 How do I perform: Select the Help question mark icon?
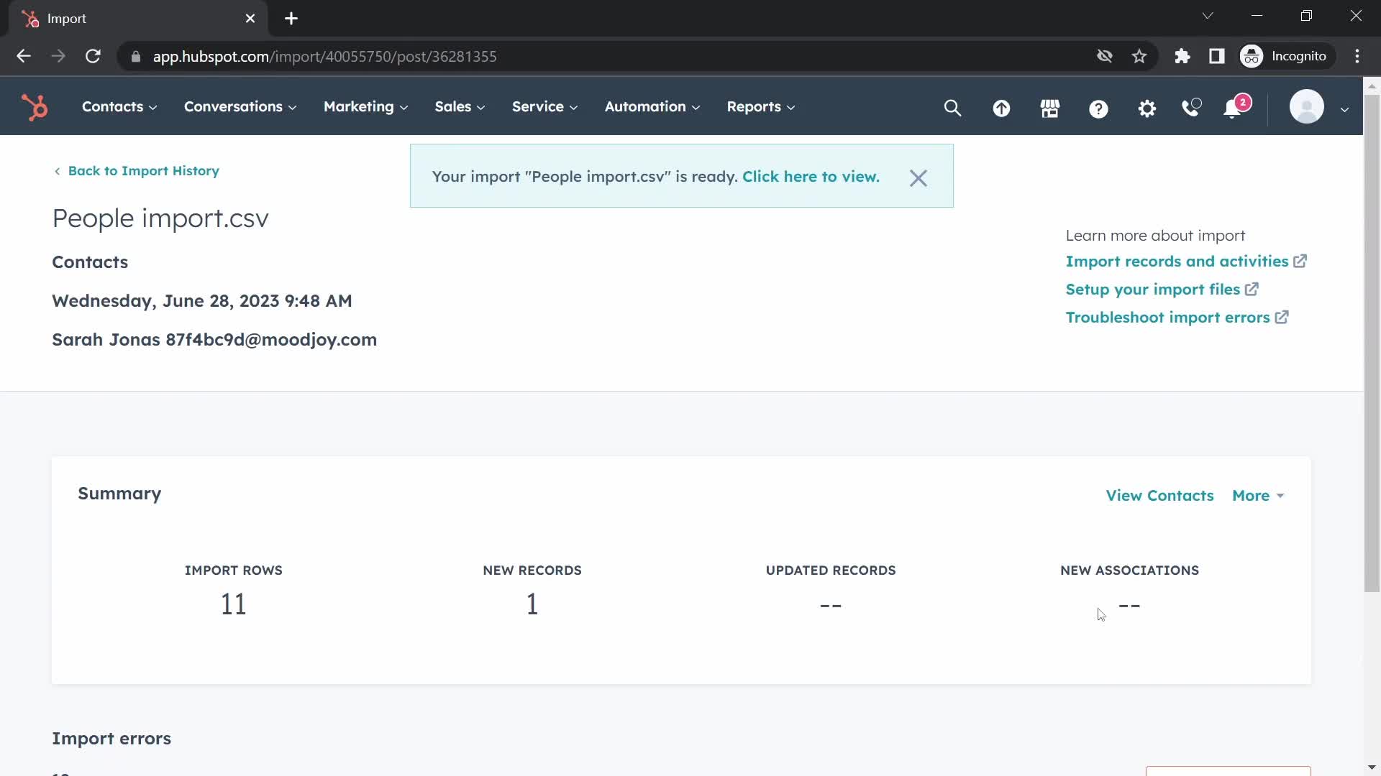click(x=1099, y=107)
